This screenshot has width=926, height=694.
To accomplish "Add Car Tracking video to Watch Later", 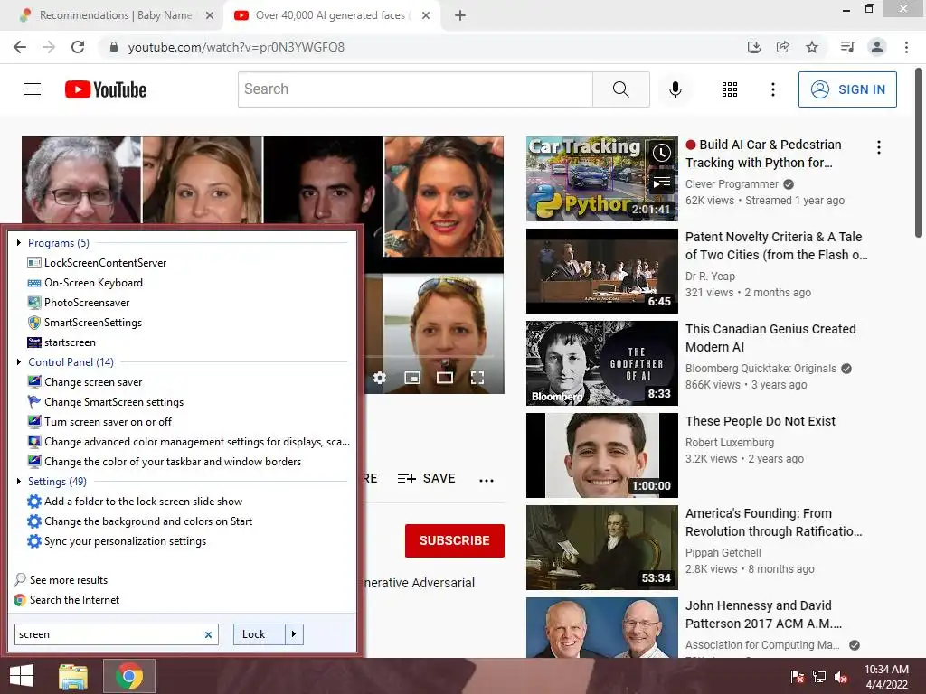I will click(x=661, y=153).
